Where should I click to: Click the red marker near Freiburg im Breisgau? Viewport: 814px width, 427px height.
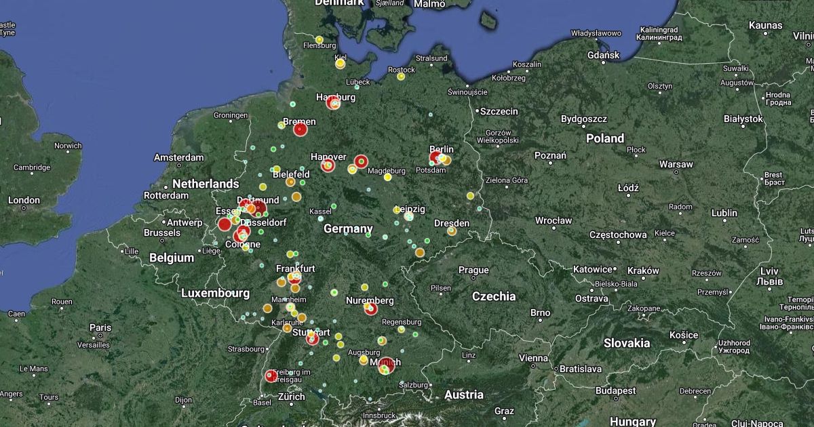tap(271, 375)
